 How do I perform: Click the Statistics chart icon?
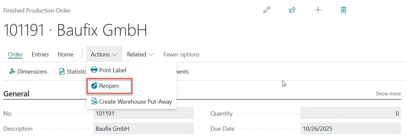point(62,72)
